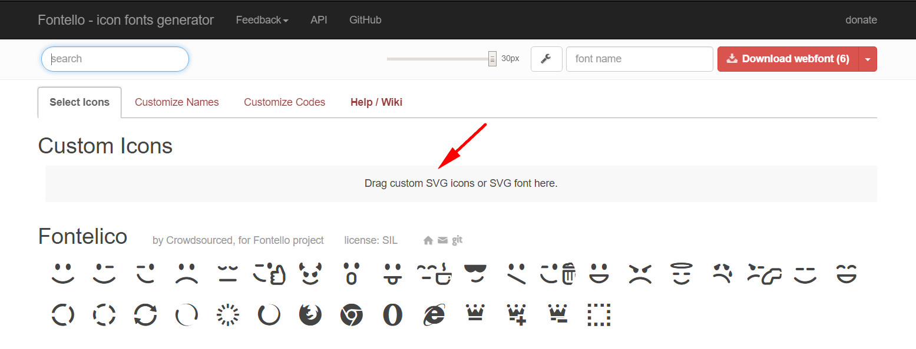The width and height of the screenshot is (916, 349).
Task: Select the thick open-ring spinner icon
Action: coord(269,315)
